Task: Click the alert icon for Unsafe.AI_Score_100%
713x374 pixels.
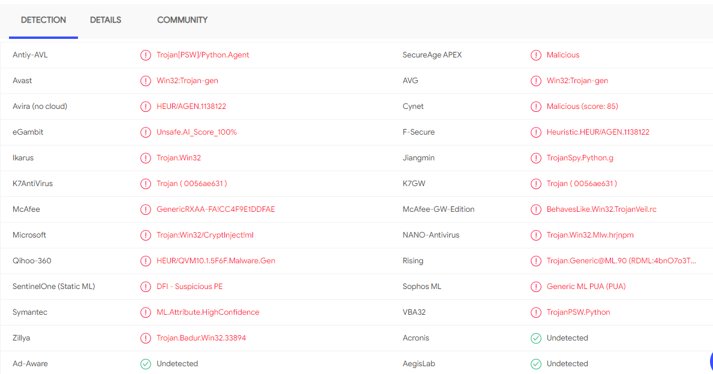Action: pyautogui.click(x=146, y=132)
